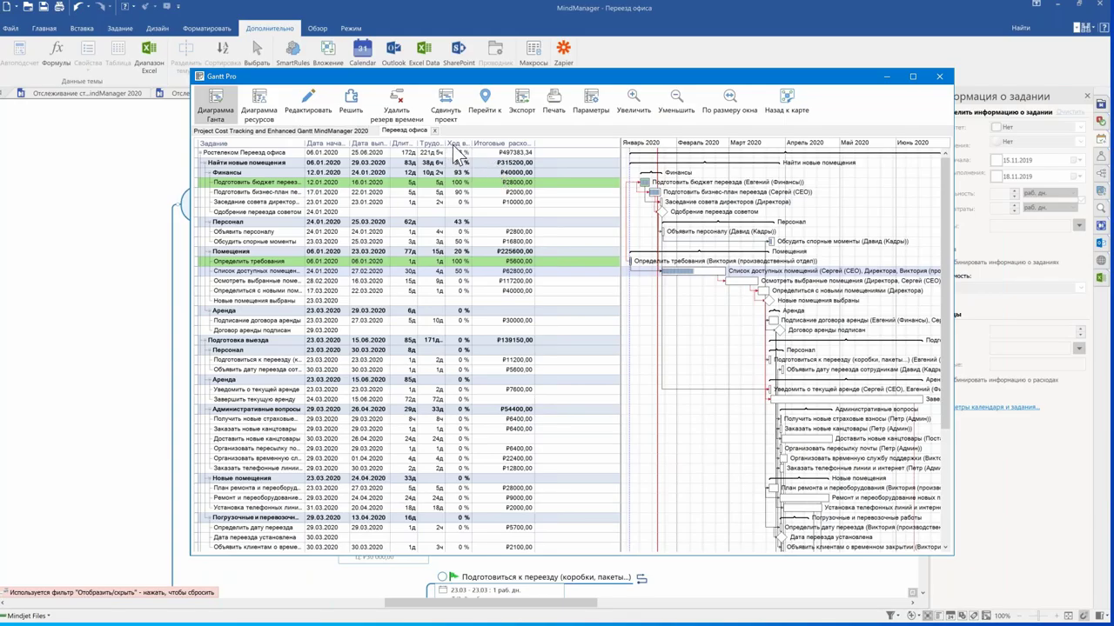1114x626 pixels.
Task: Collapse the Финансы summary task
Action: pos(208,172)
